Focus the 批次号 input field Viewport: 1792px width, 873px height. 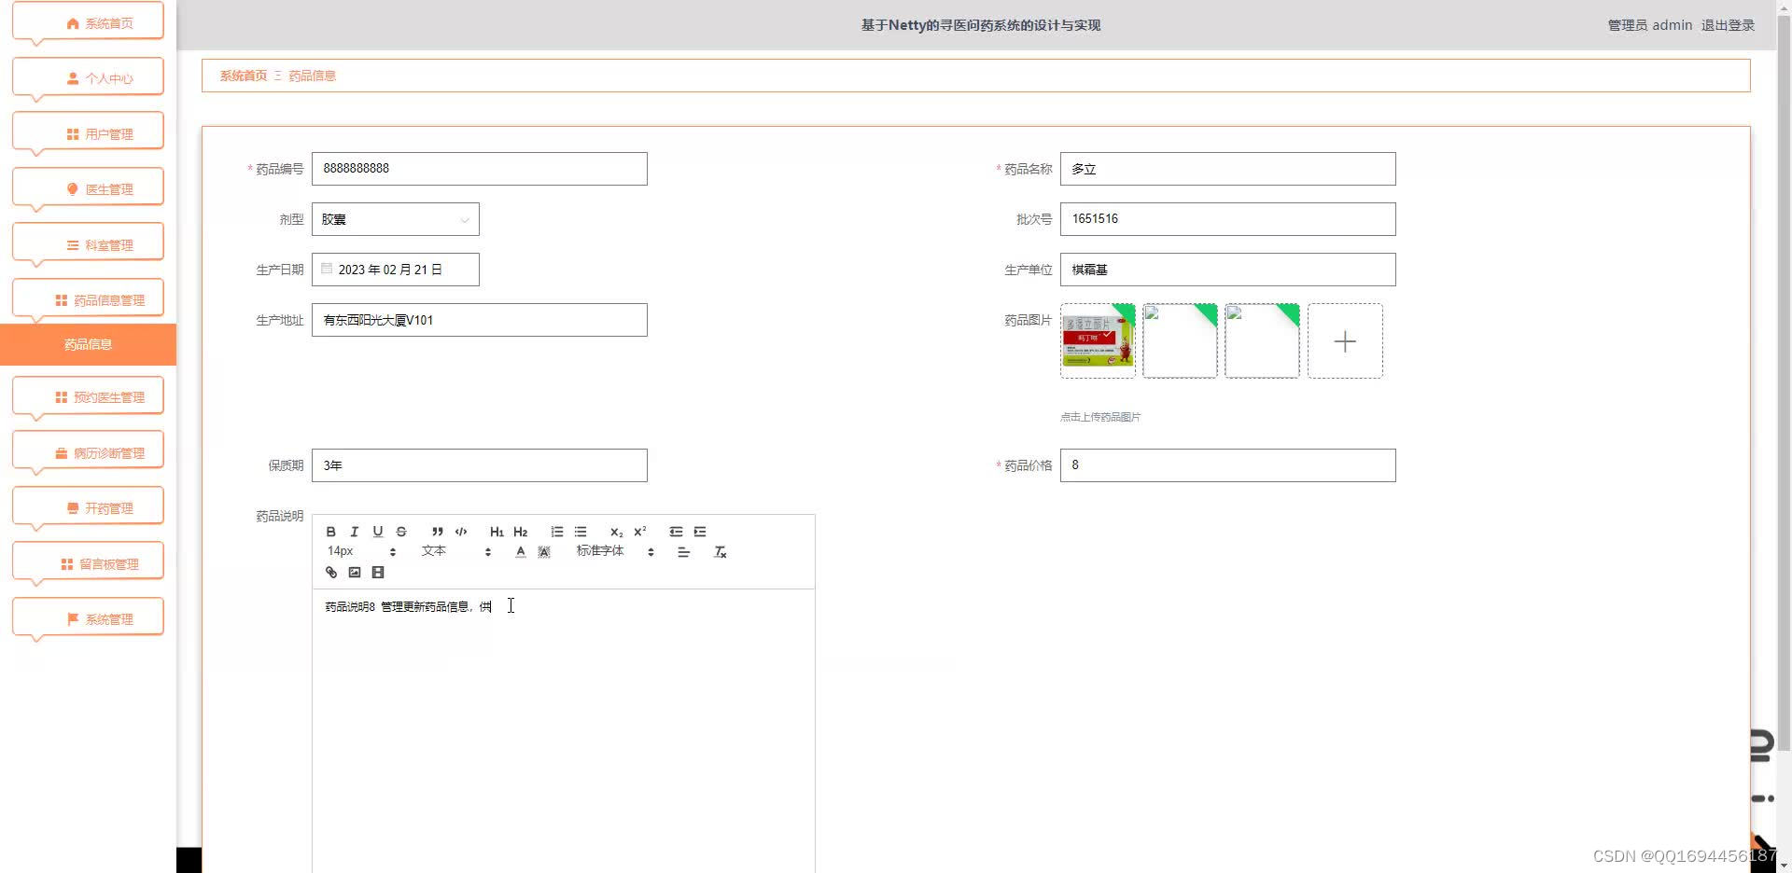(1228, 219)
